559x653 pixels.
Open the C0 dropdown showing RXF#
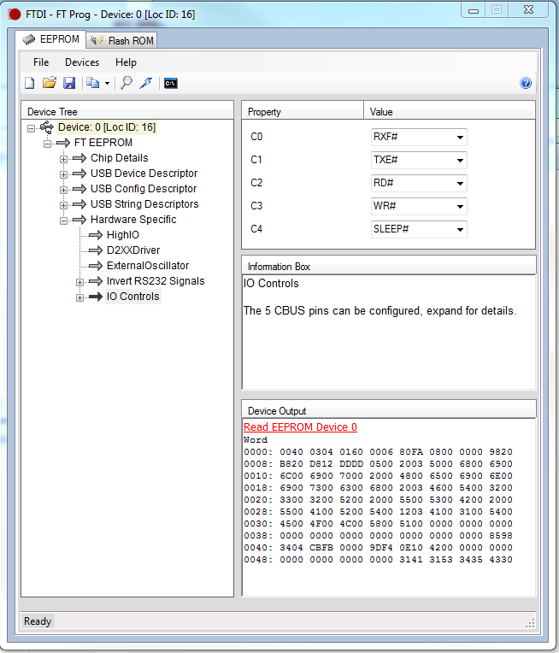coord(419,137)
